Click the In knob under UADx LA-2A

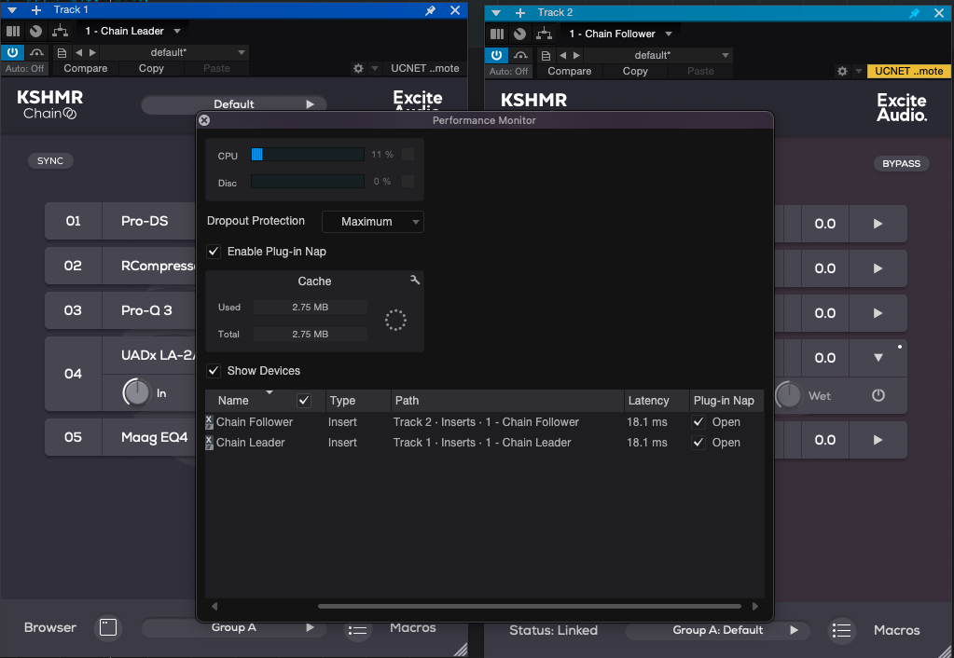(x=136, y=393)
